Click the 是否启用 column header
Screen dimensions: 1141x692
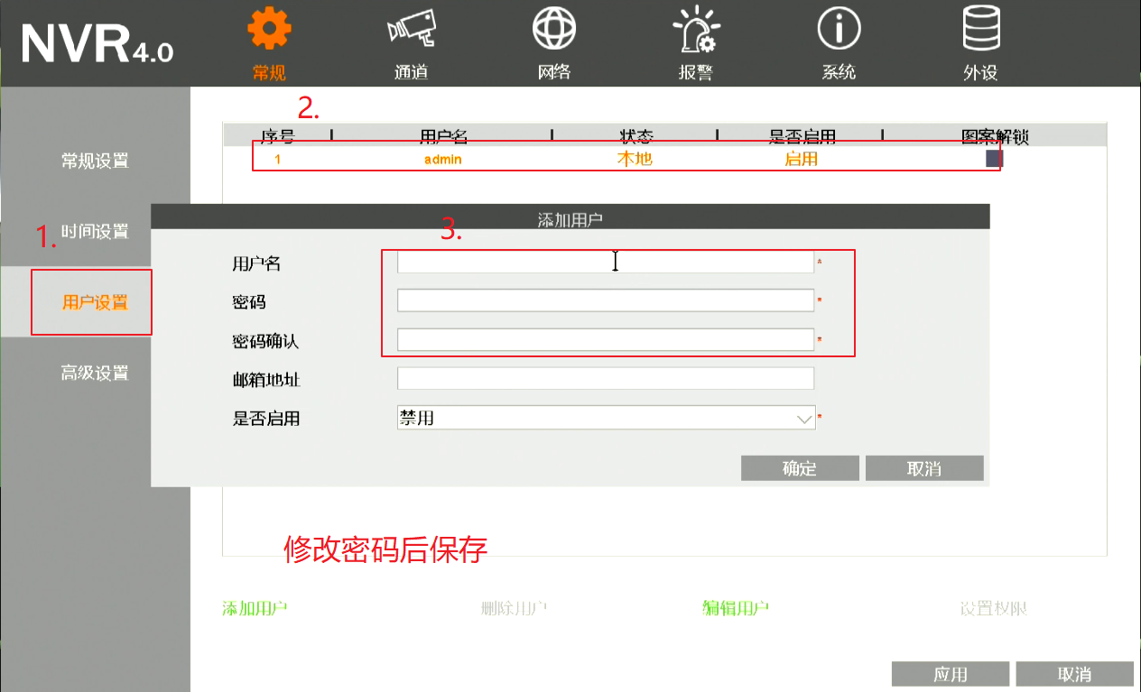pos(802,137)
